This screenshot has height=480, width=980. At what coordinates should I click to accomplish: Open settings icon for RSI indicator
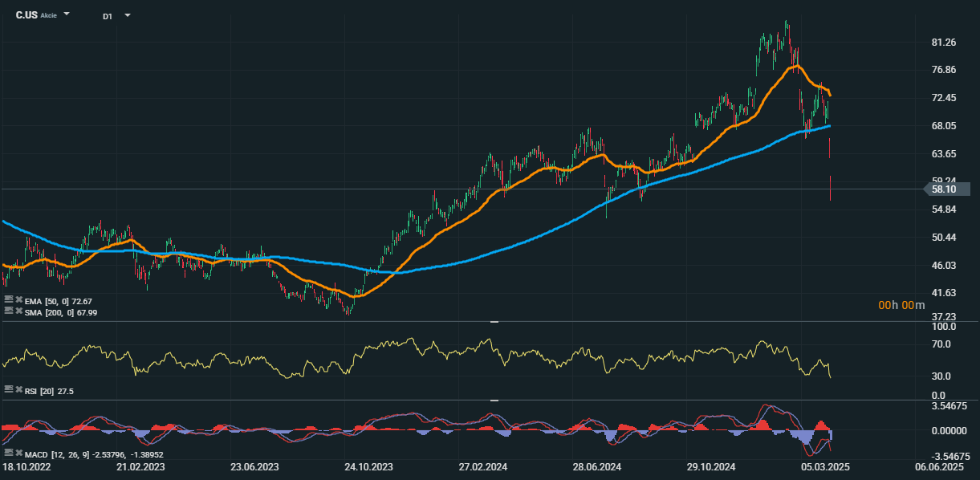click(x=8, y=388)
